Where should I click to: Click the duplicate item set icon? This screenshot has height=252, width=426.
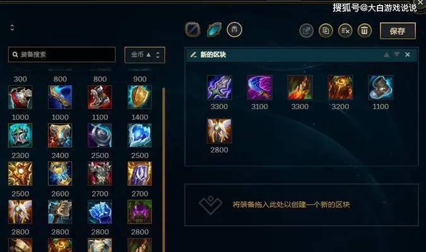(326, 31)
